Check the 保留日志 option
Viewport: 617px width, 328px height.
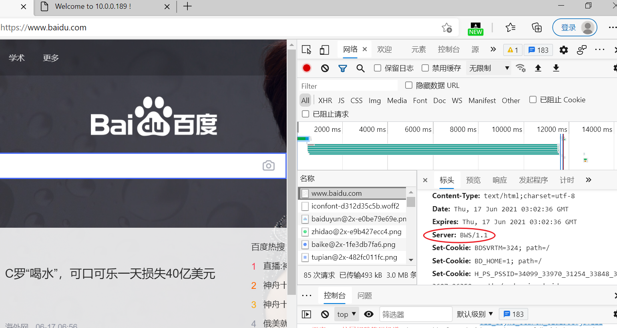[378, 68]
